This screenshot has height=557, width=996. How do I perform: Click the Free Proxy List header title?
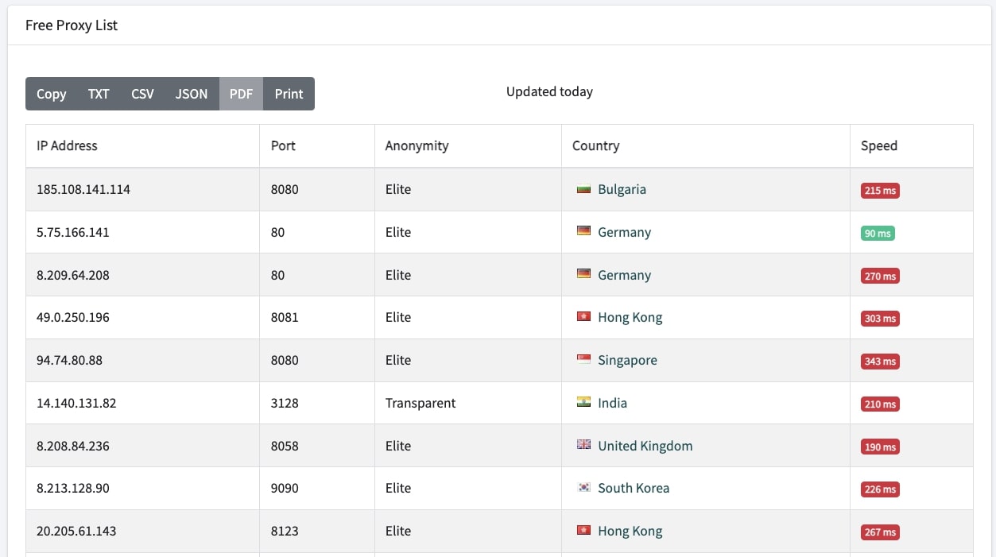[71, 25]
